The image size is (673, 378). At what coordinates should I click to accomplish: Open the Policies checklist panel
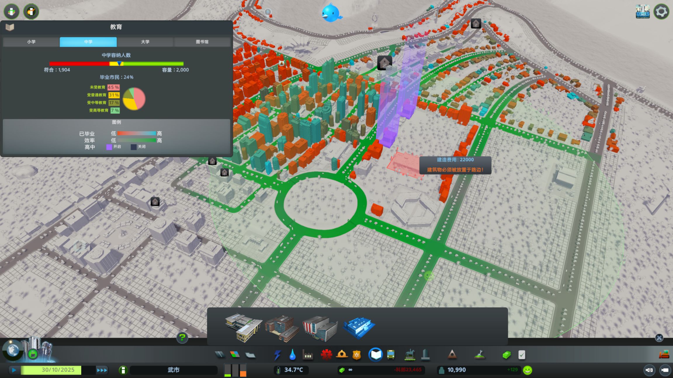pyautogui.click(x=522, y=355)
